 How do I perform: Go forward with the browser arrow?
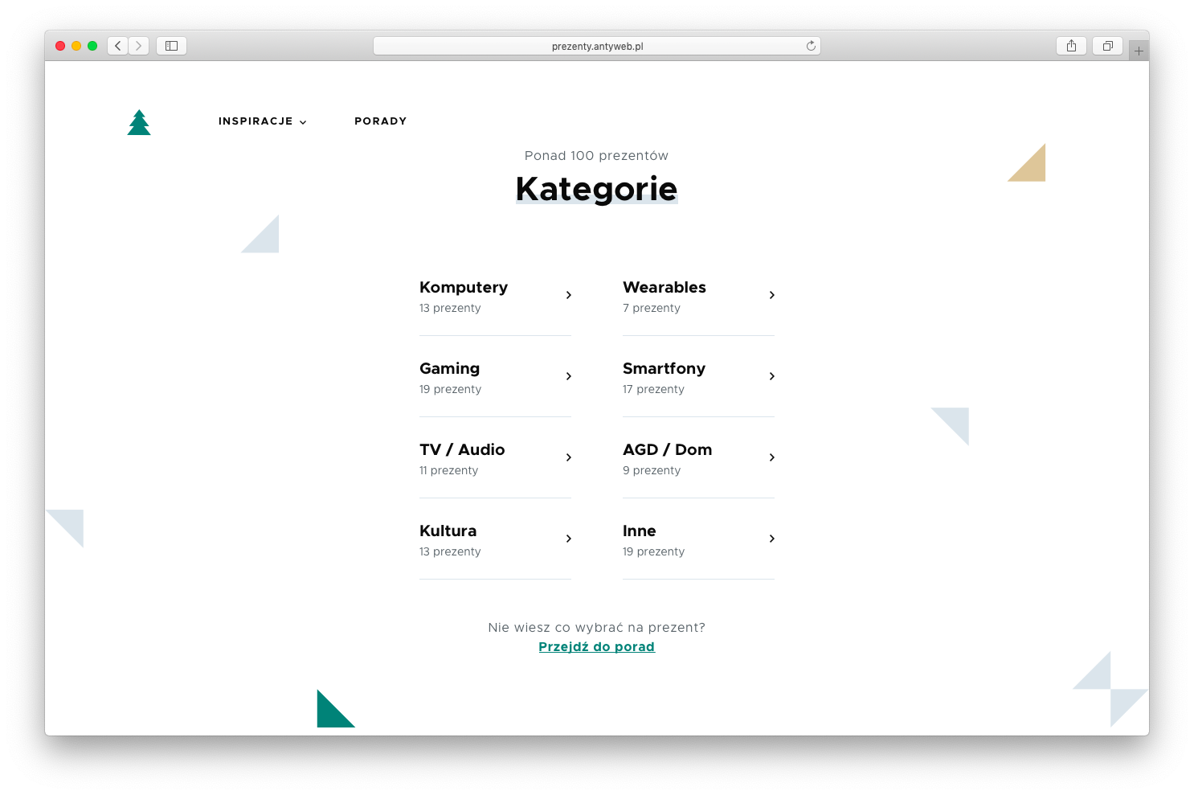[x=139, y=46]
